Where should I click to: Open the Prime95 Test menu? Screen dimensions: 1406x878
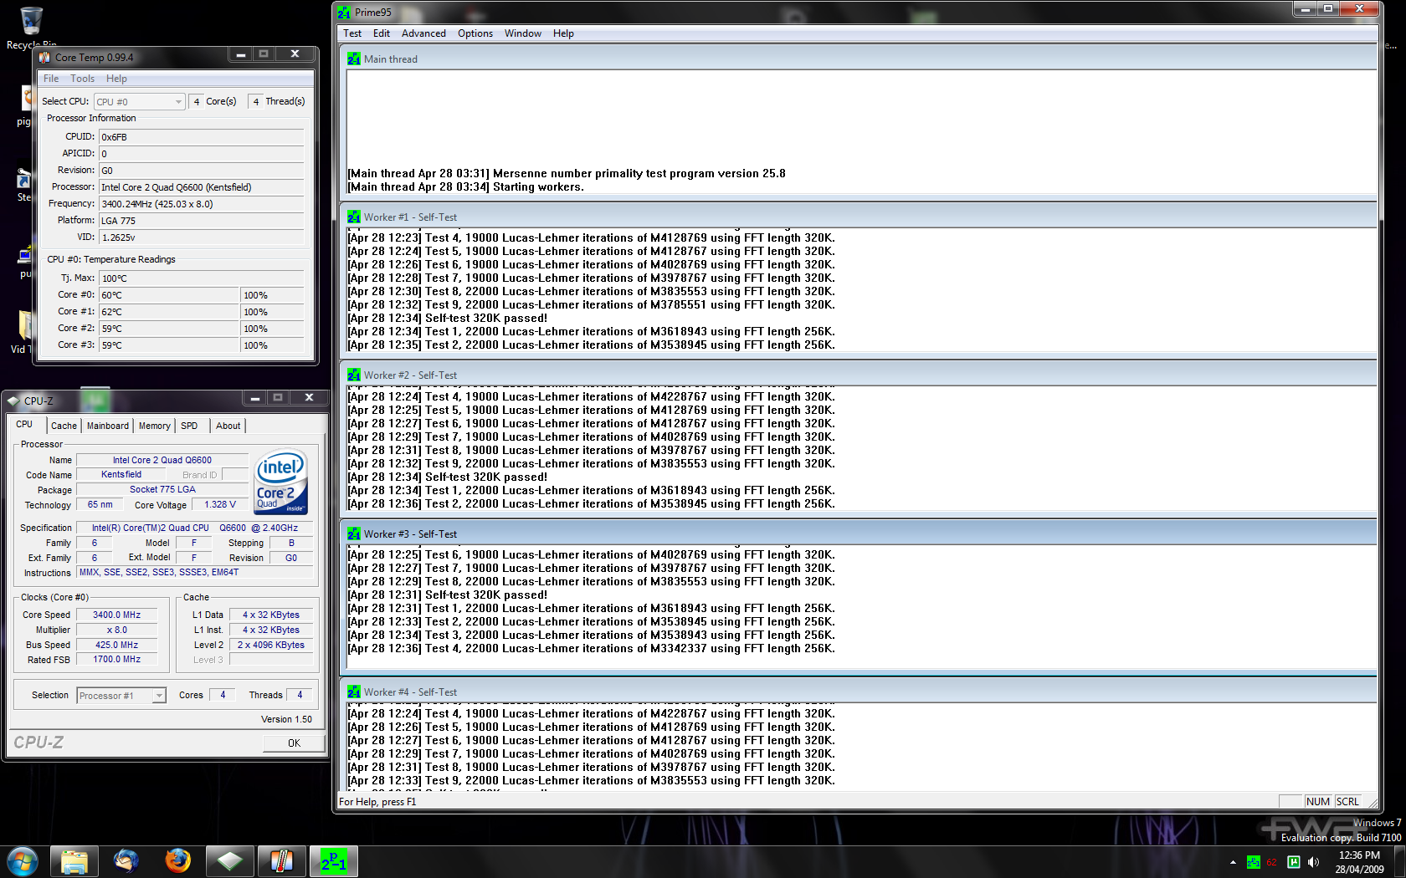tap(352, 33)
